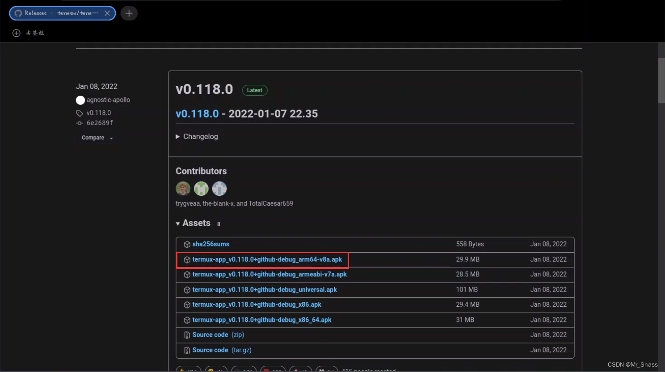Viewport: 665px width, 372px height.
Task: Click package icon beside universal apk
Action: [187, 290]
